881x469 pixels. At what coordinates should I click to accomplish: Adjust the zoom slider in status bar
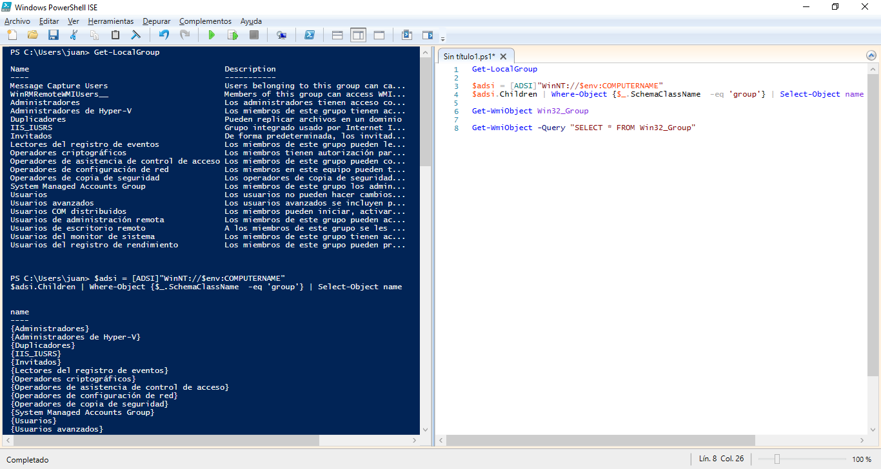pyautogui.click(x=777, y=459)
